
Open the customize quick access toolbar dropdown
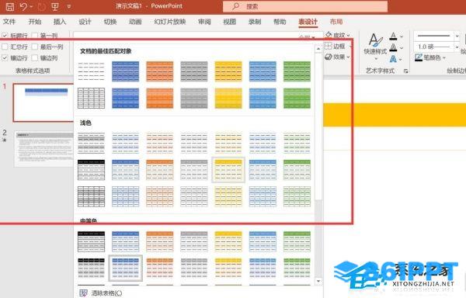[69, 6]
